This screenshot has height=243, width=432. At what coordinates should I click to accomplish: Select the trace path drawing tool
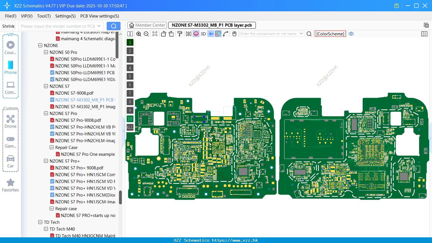tap(226, 34)
